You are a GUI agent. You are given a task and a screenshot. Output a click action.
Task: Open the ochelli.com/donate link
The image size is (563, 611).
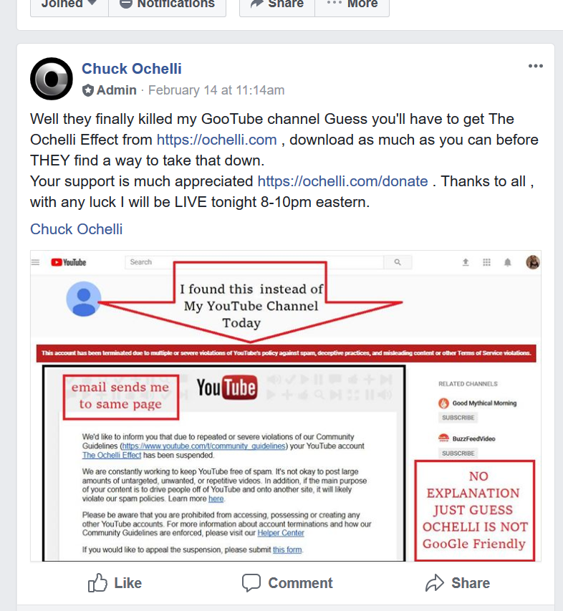point(343,181)
